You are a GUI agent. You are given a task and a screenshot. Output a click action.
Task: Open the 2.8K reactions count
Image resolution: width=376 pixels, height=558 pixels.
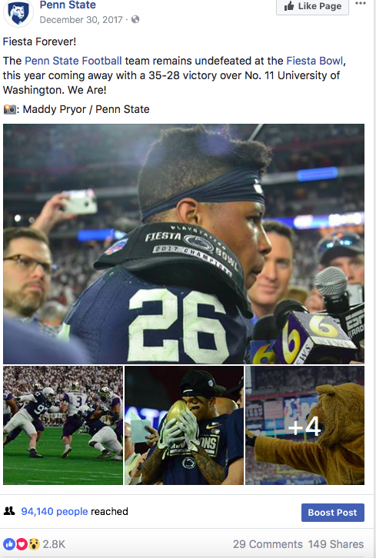click(54, 544)
